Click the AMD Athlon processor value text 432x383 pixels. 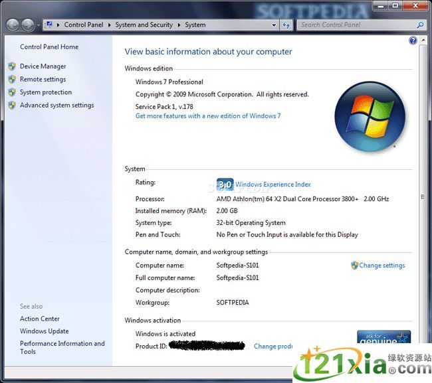coord(302,199)
